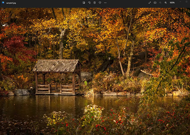Click the Photos app icon beside sample1.jpg
Image resolution: width=190 pixels, height=135 pixels.
[x=3, y=3]
